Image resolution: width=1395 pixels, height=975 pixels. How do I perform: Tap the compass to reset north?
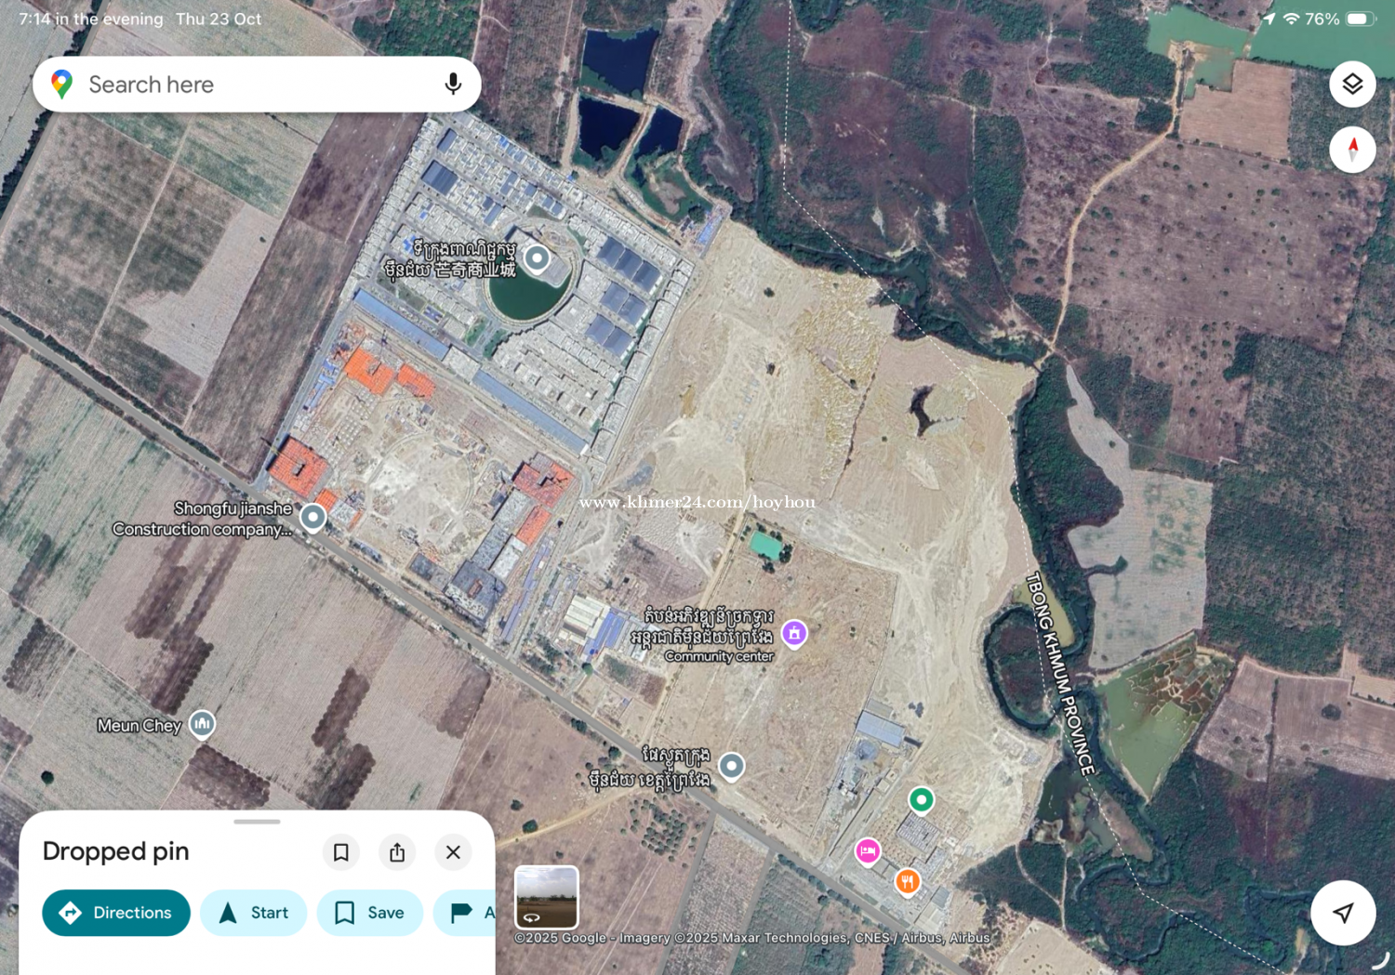coord(1352,149)
